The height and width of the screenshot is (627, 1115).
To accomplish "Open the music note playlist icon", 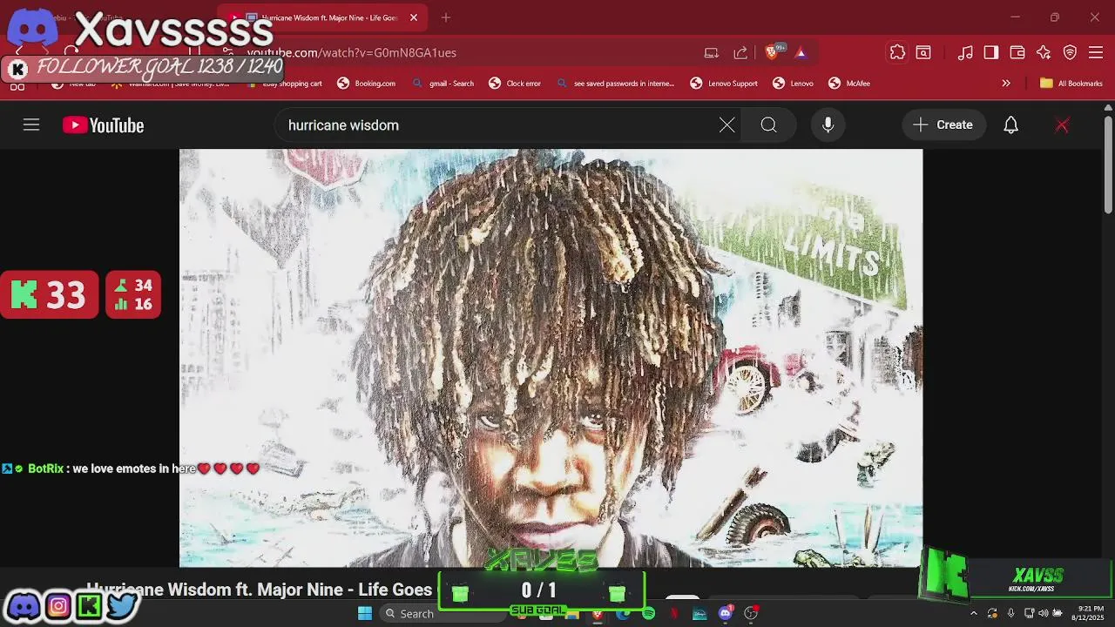I will pyautogui.click(x=965, y=52).
